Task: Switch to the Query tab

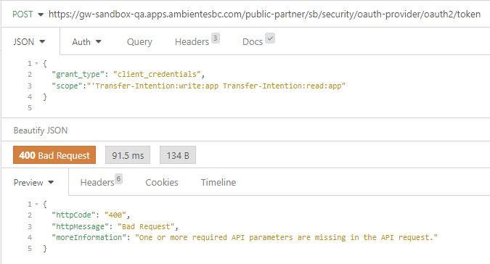Action: coord(139,42)
